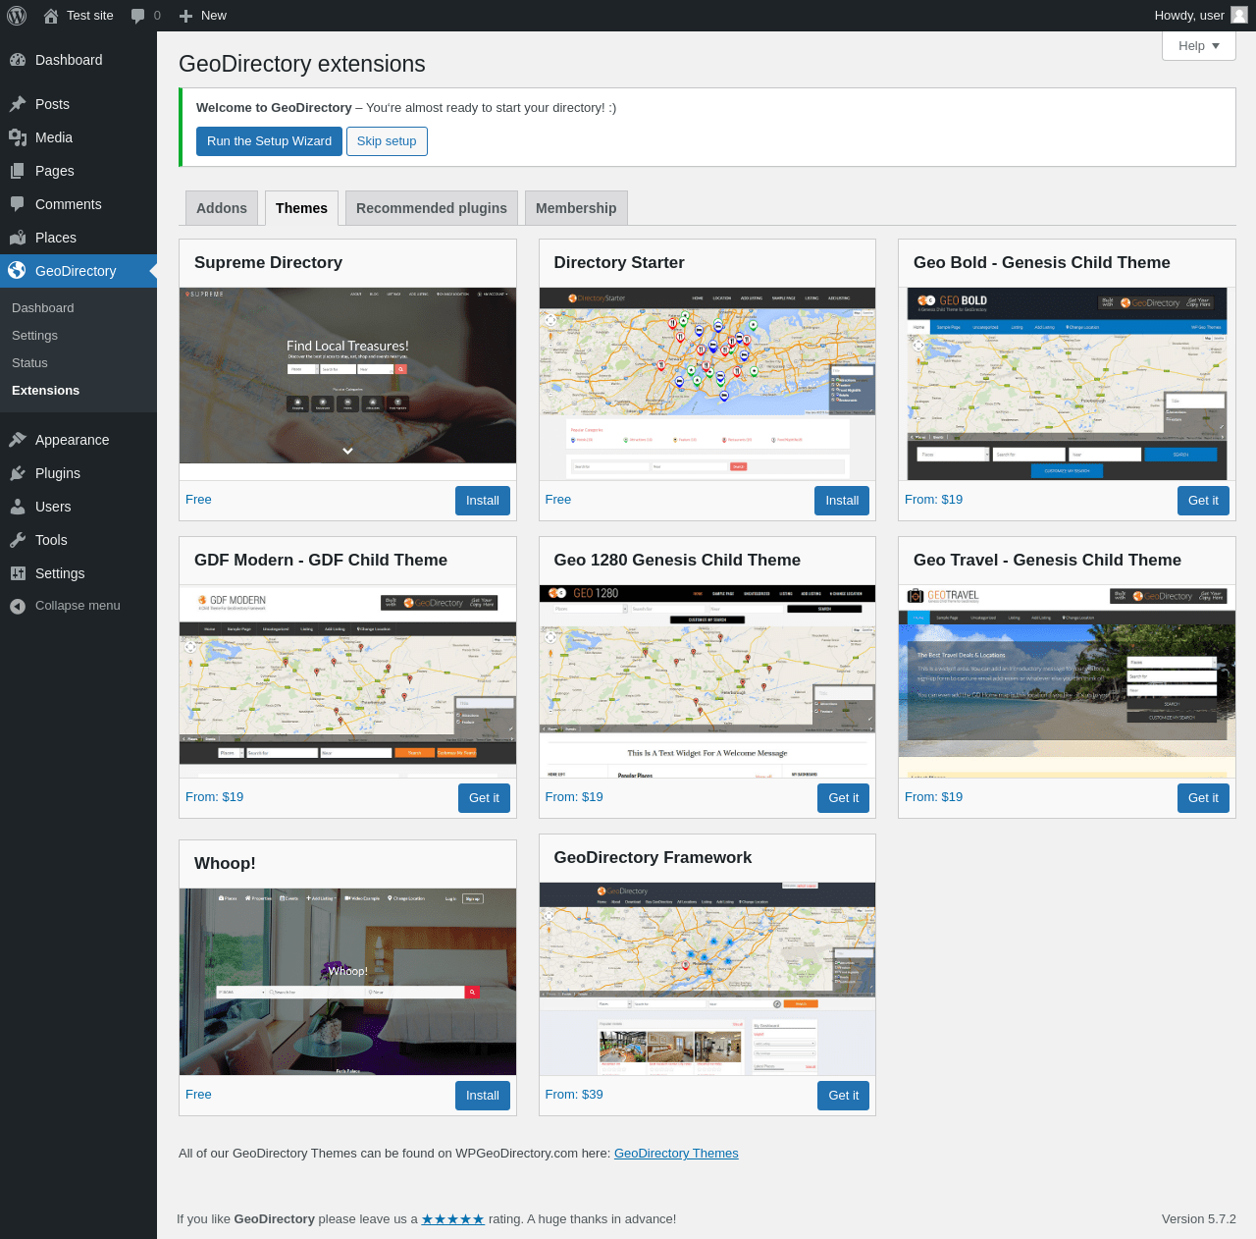Click the Collapse menu arrow icon
This screenshot has height=1239, width=1256.
(18, 606)
